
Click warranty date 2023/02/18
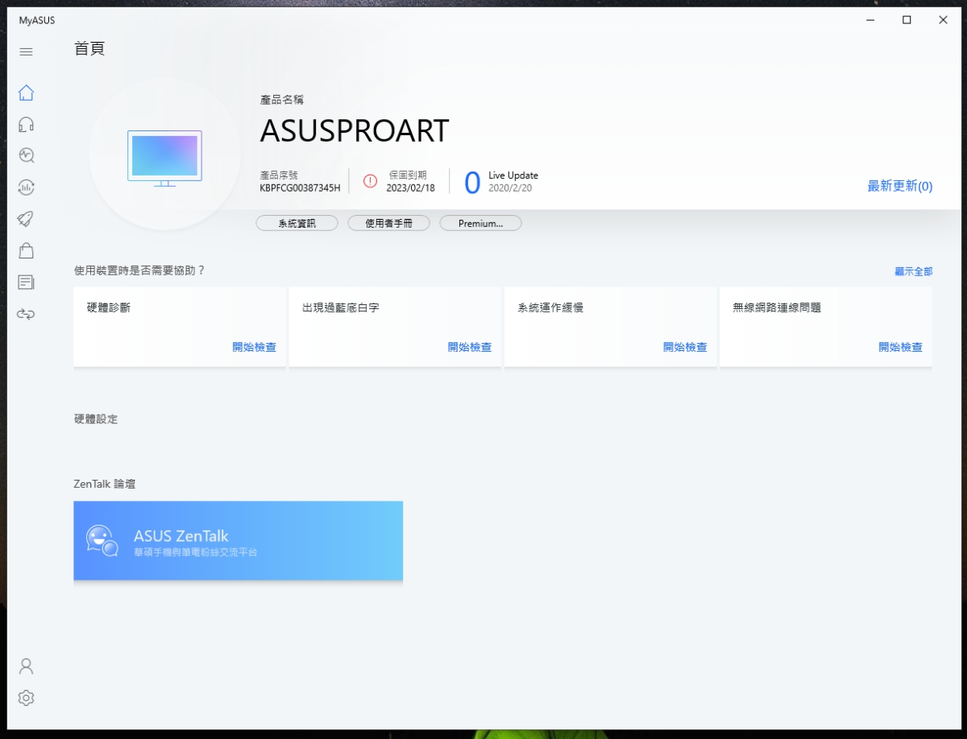(x=411, y=188)
